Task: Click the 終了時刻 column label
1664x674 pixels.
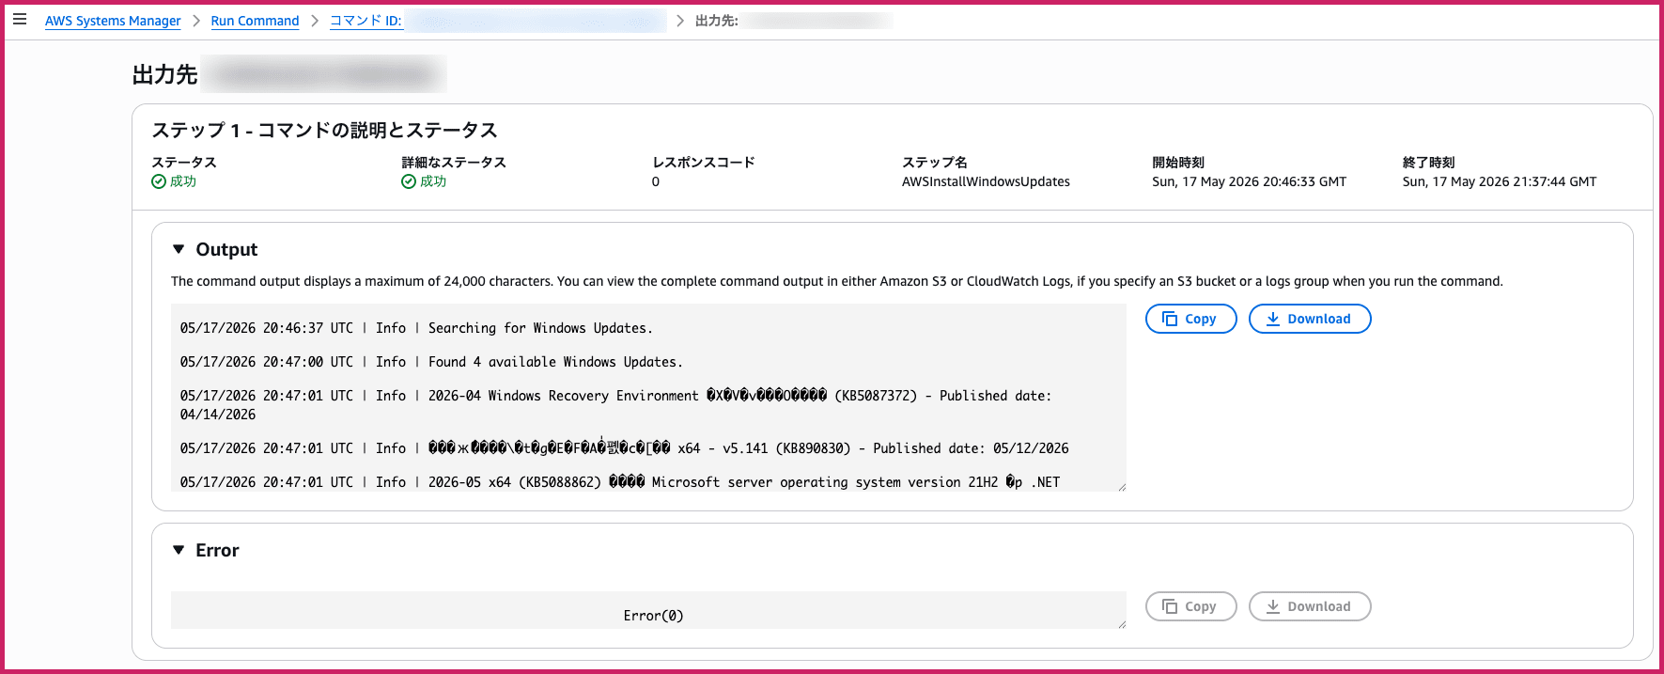Action: coord(1429,162)
